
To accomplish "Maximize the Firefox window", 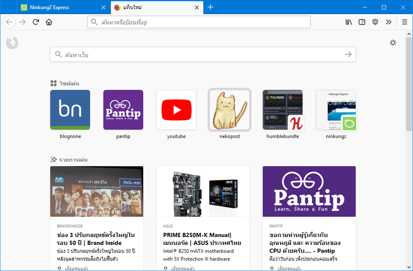I will click(x=384, y=7).
